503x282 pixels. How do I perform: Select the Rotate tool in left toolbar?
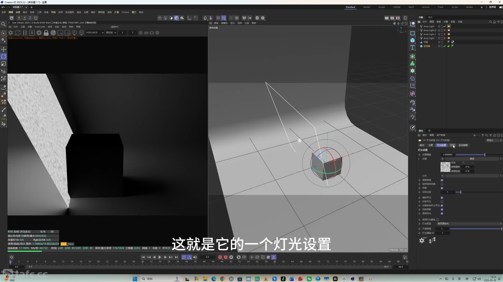click(4, 56)
